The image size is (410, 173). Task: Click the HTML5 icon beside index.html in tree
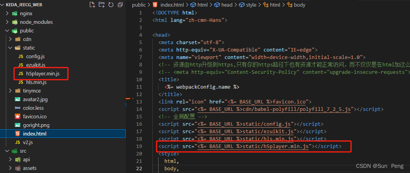18,134
